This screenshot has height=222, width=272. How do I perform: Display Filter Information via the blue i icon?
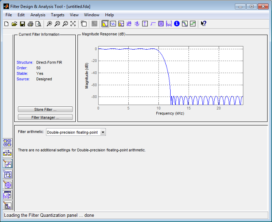(177, 24)
